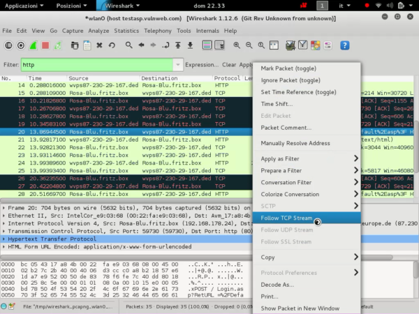
Task: Stop the running capture with the red square
Action: (x=45, y=45)
